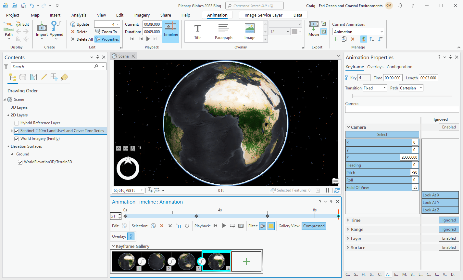Uncheck the Sentinel-2 Land Cover layer

tap(17, 131)
